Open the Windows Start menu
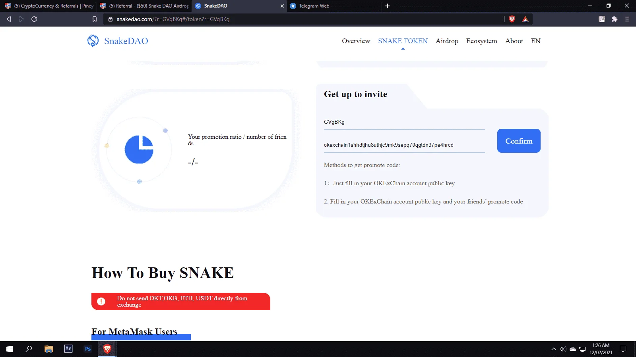636x357 pixels. pyautogui.click(x=10, y=349)
